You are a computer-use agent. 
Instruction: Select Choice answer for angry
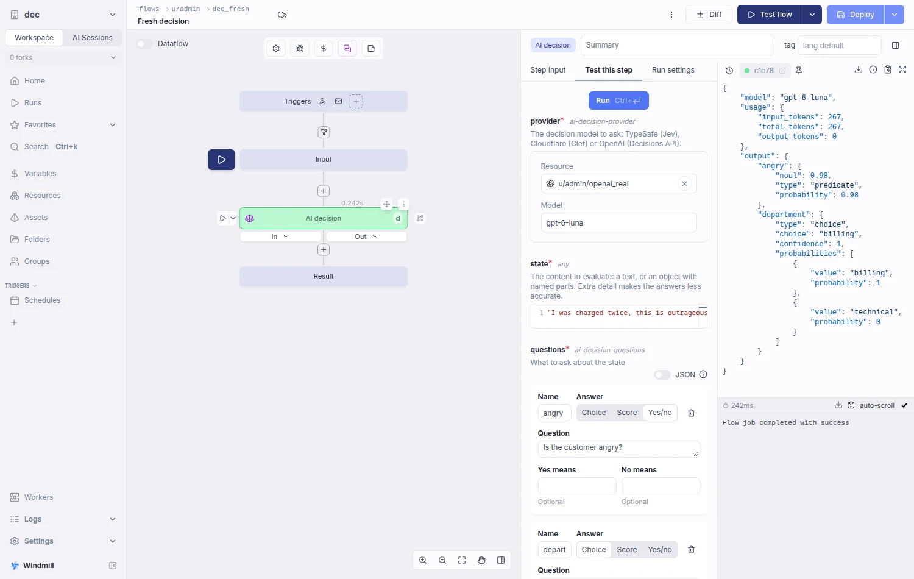593,413
